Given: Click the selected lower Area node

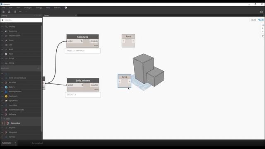Looking at the screenshot, I should point(124,81).
